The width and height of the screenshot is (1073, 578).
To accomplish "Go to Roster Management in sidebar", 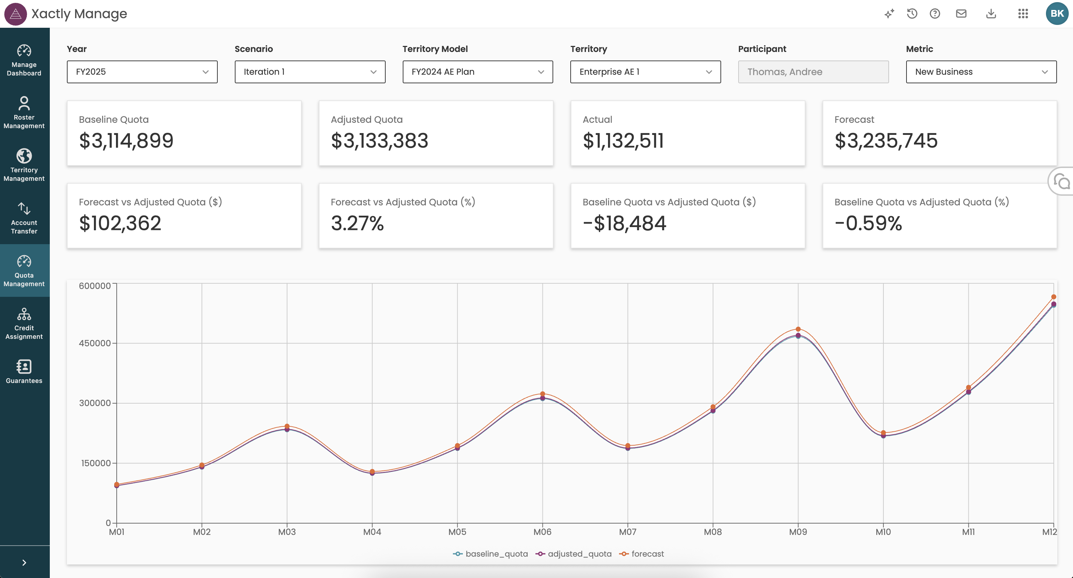I will click(x=24, y=113).
